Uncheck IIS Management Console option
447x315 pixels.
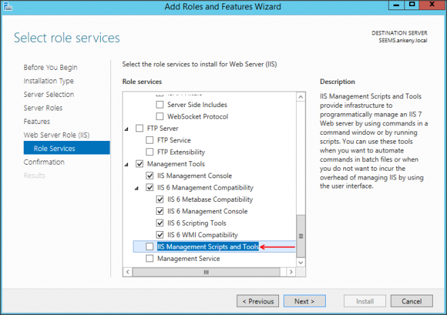150,176
